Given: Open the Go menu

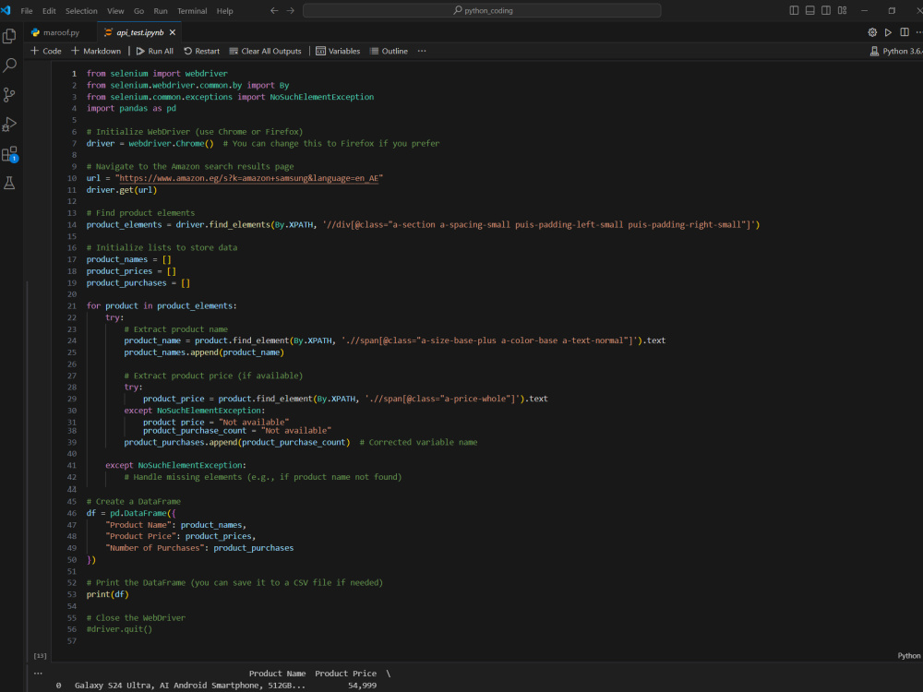Looking at the screenshot, I should (139, 10).
